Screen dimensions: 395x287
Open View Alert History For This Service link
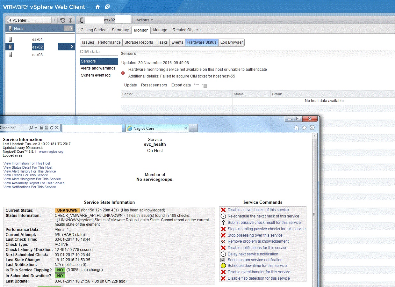(30, 171)
